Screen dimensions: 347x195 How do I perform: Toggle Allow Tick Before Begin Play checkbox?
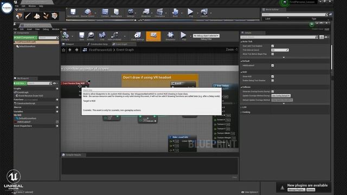pos(273,54)
